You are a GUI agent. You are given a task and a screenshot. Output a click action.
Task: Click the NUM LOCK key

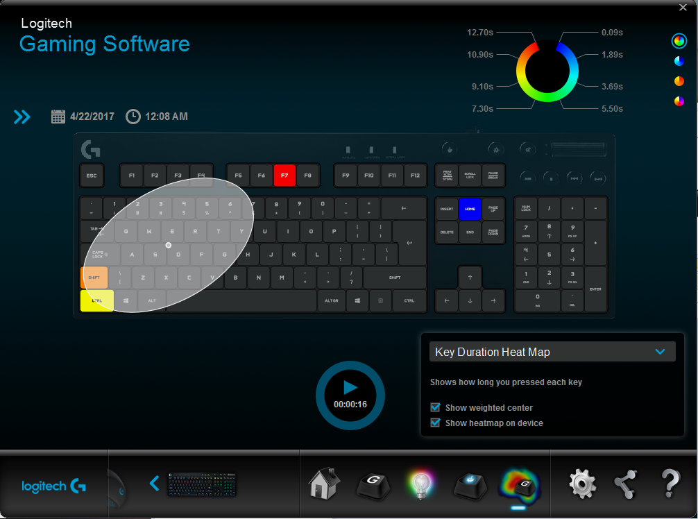(526, 209)
